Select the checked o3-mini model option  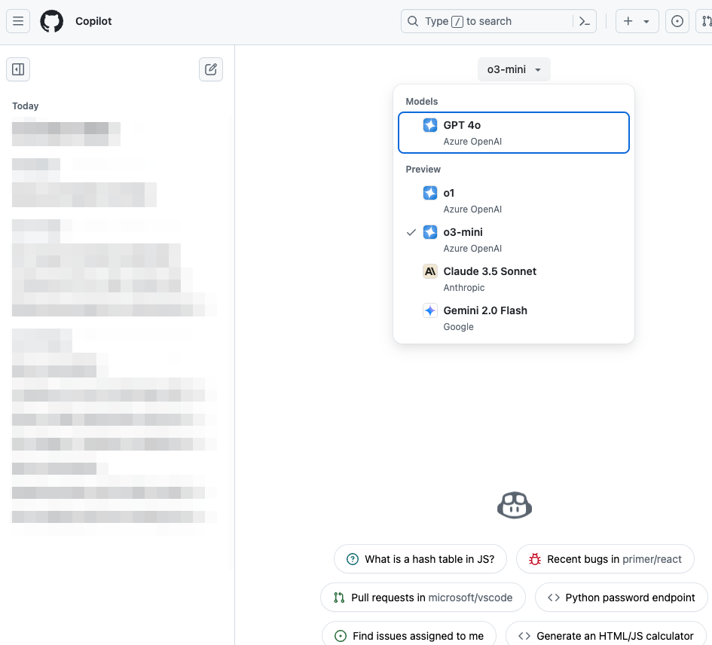514,240
